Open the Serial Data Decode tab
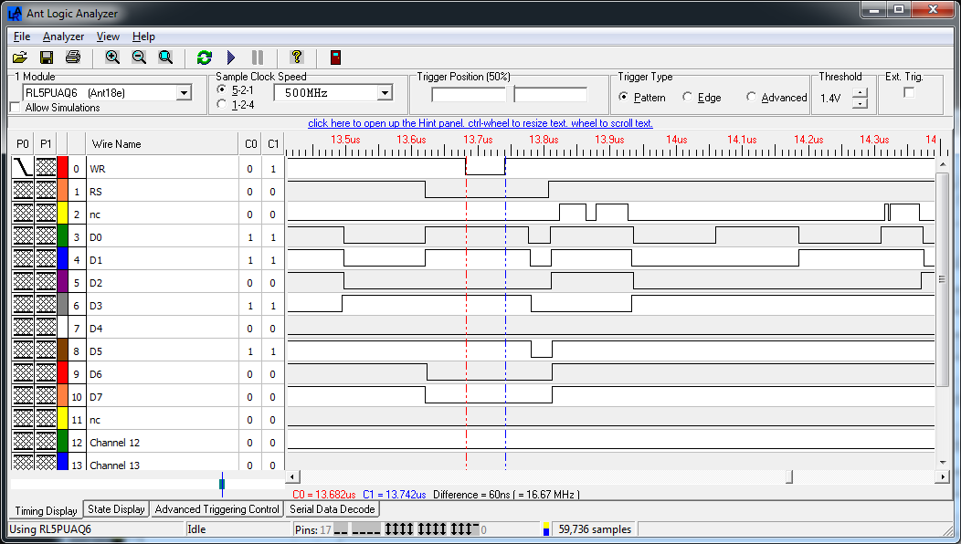961x544 pixels. (331, 509)
